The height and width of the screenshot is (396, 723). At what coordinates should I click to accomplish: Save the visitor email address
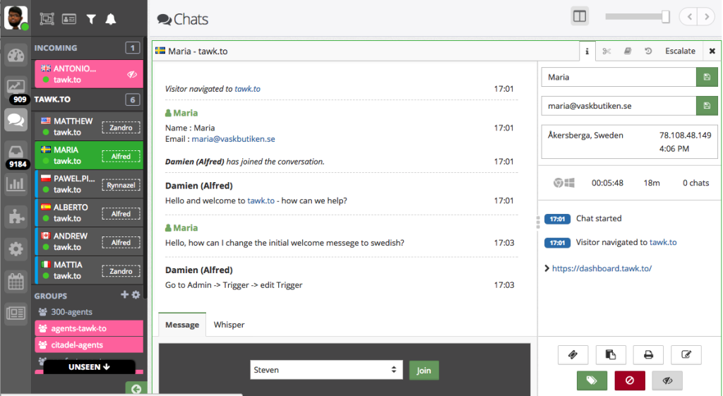pos(706,106)
